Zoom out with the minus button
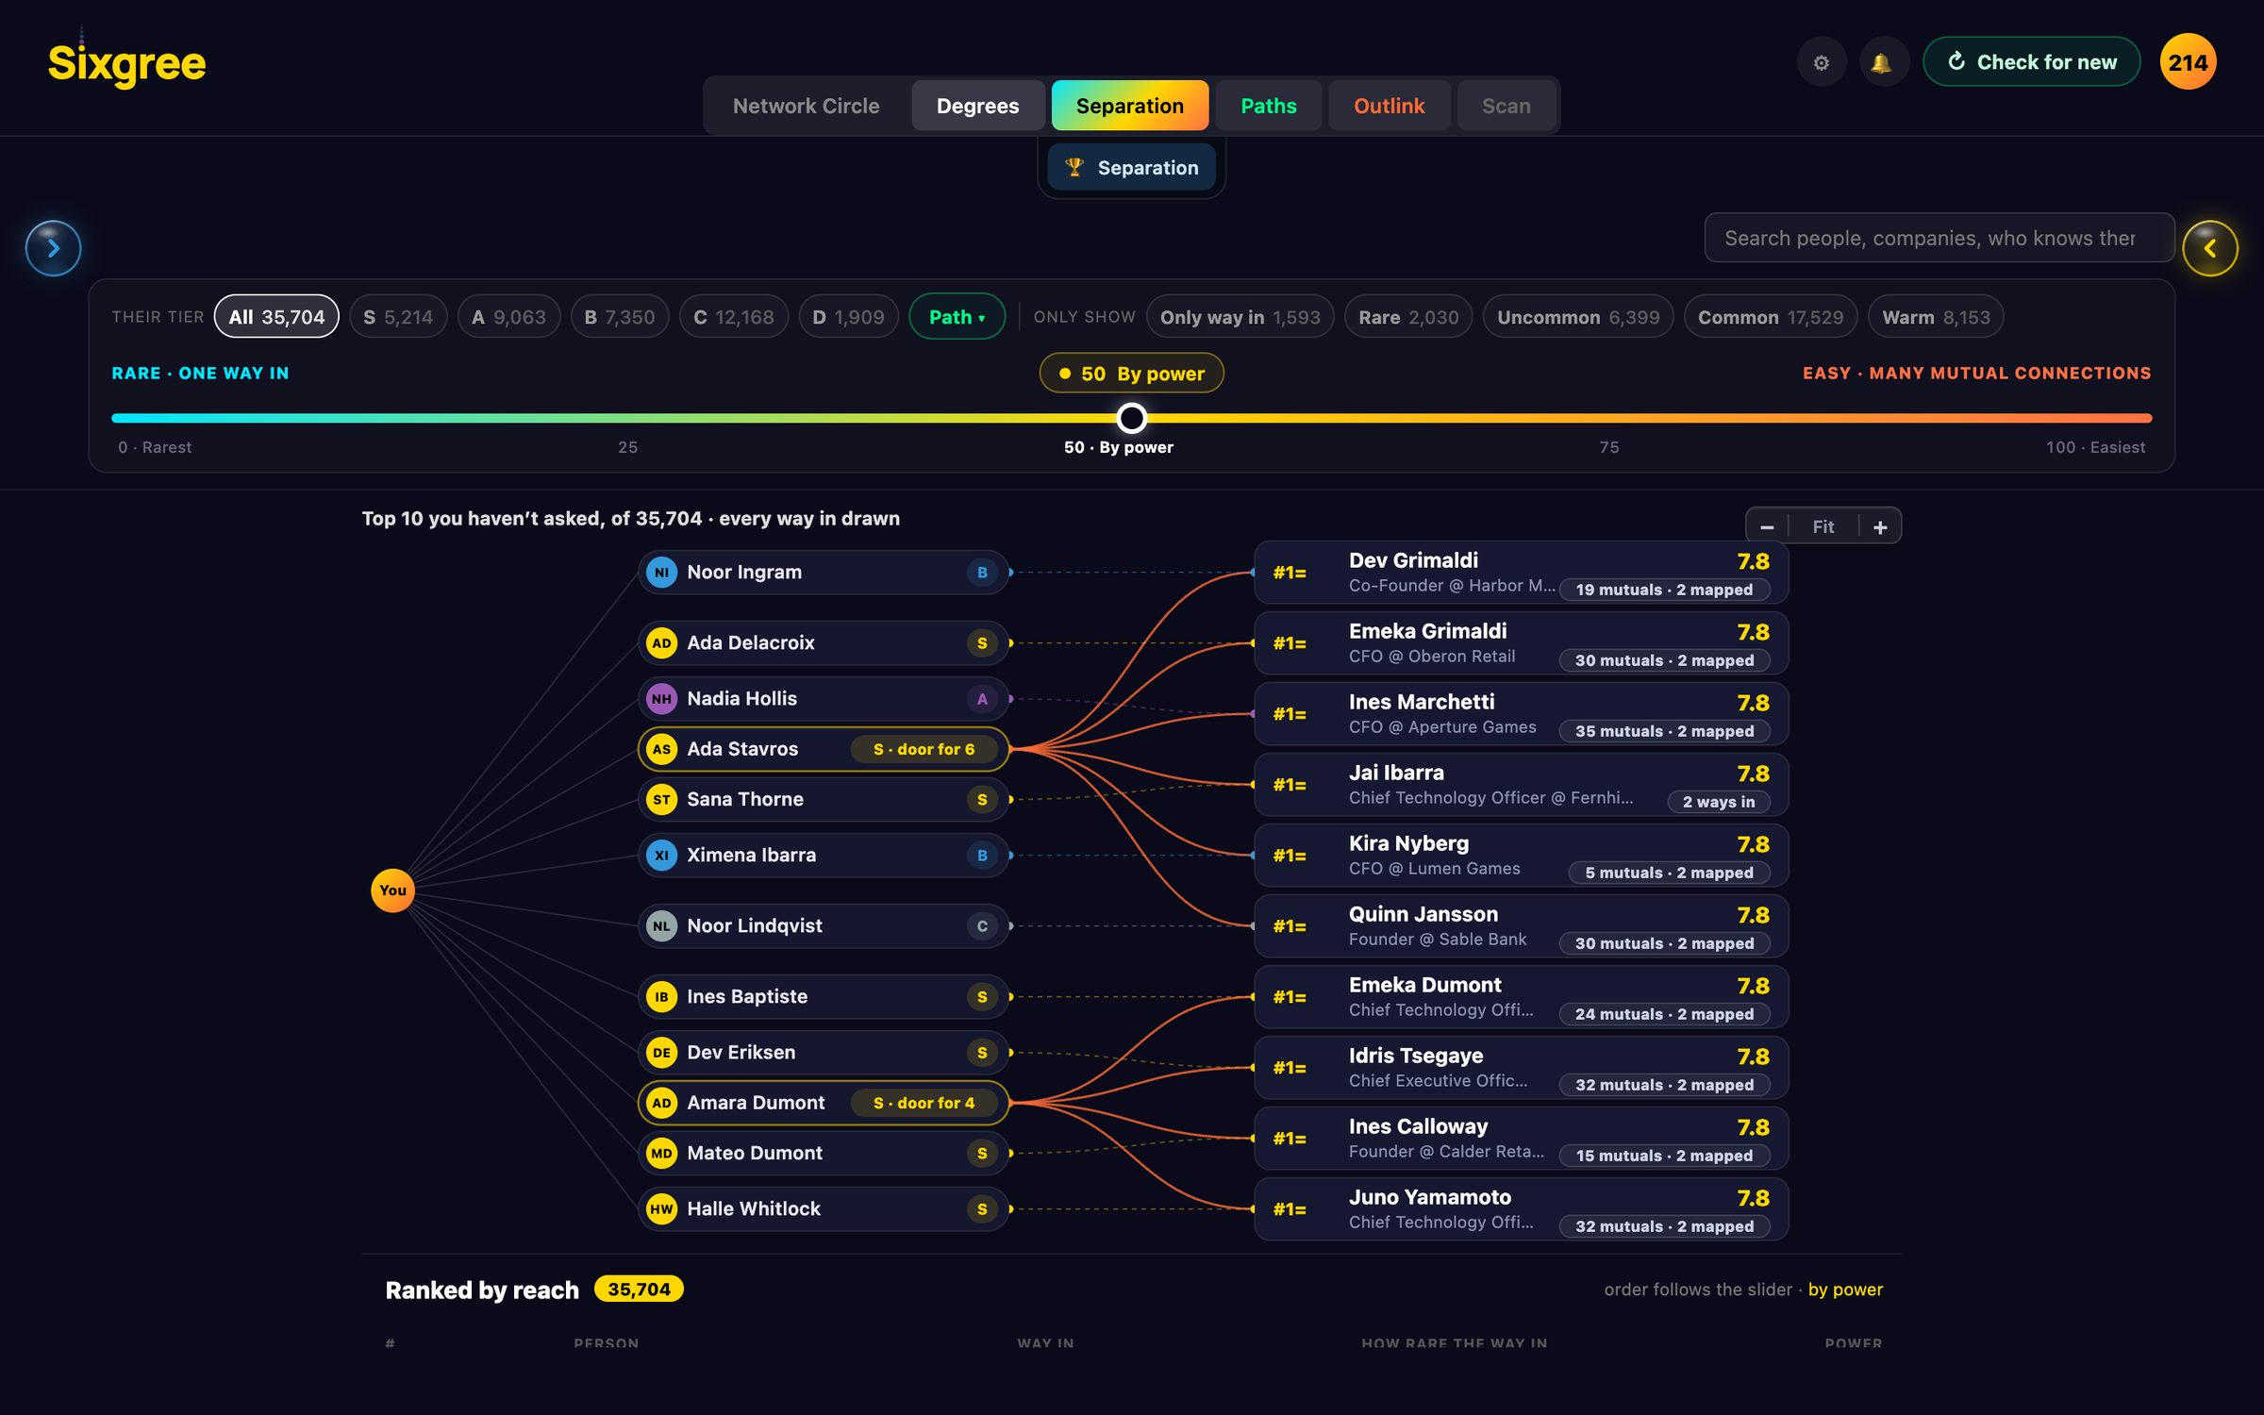2264x1415 pixels. click(x=1767, y=526)
